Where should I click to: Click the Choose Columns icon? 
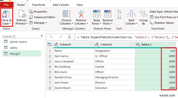tap(66, 14)
